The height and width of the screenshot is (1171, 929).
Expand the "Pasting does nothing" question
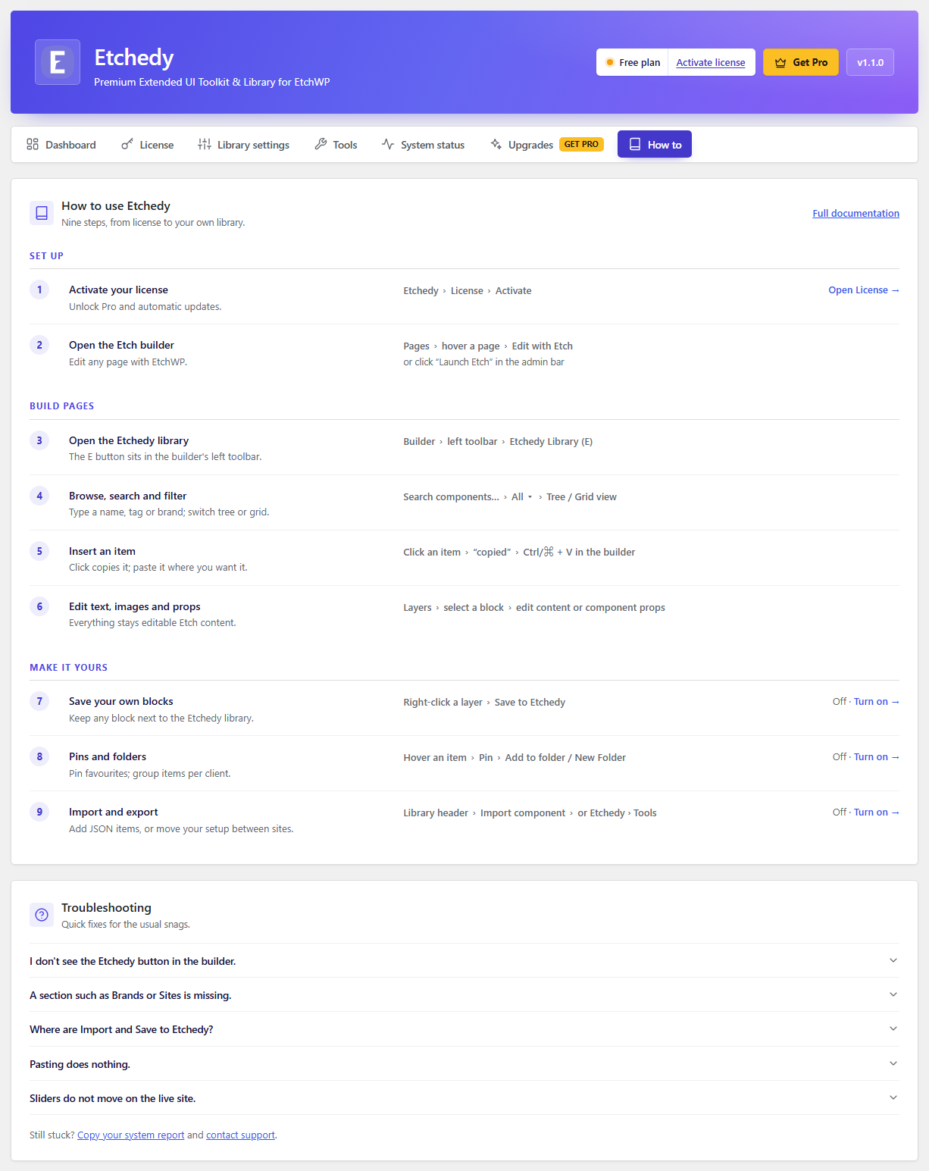click(465, 1064)
